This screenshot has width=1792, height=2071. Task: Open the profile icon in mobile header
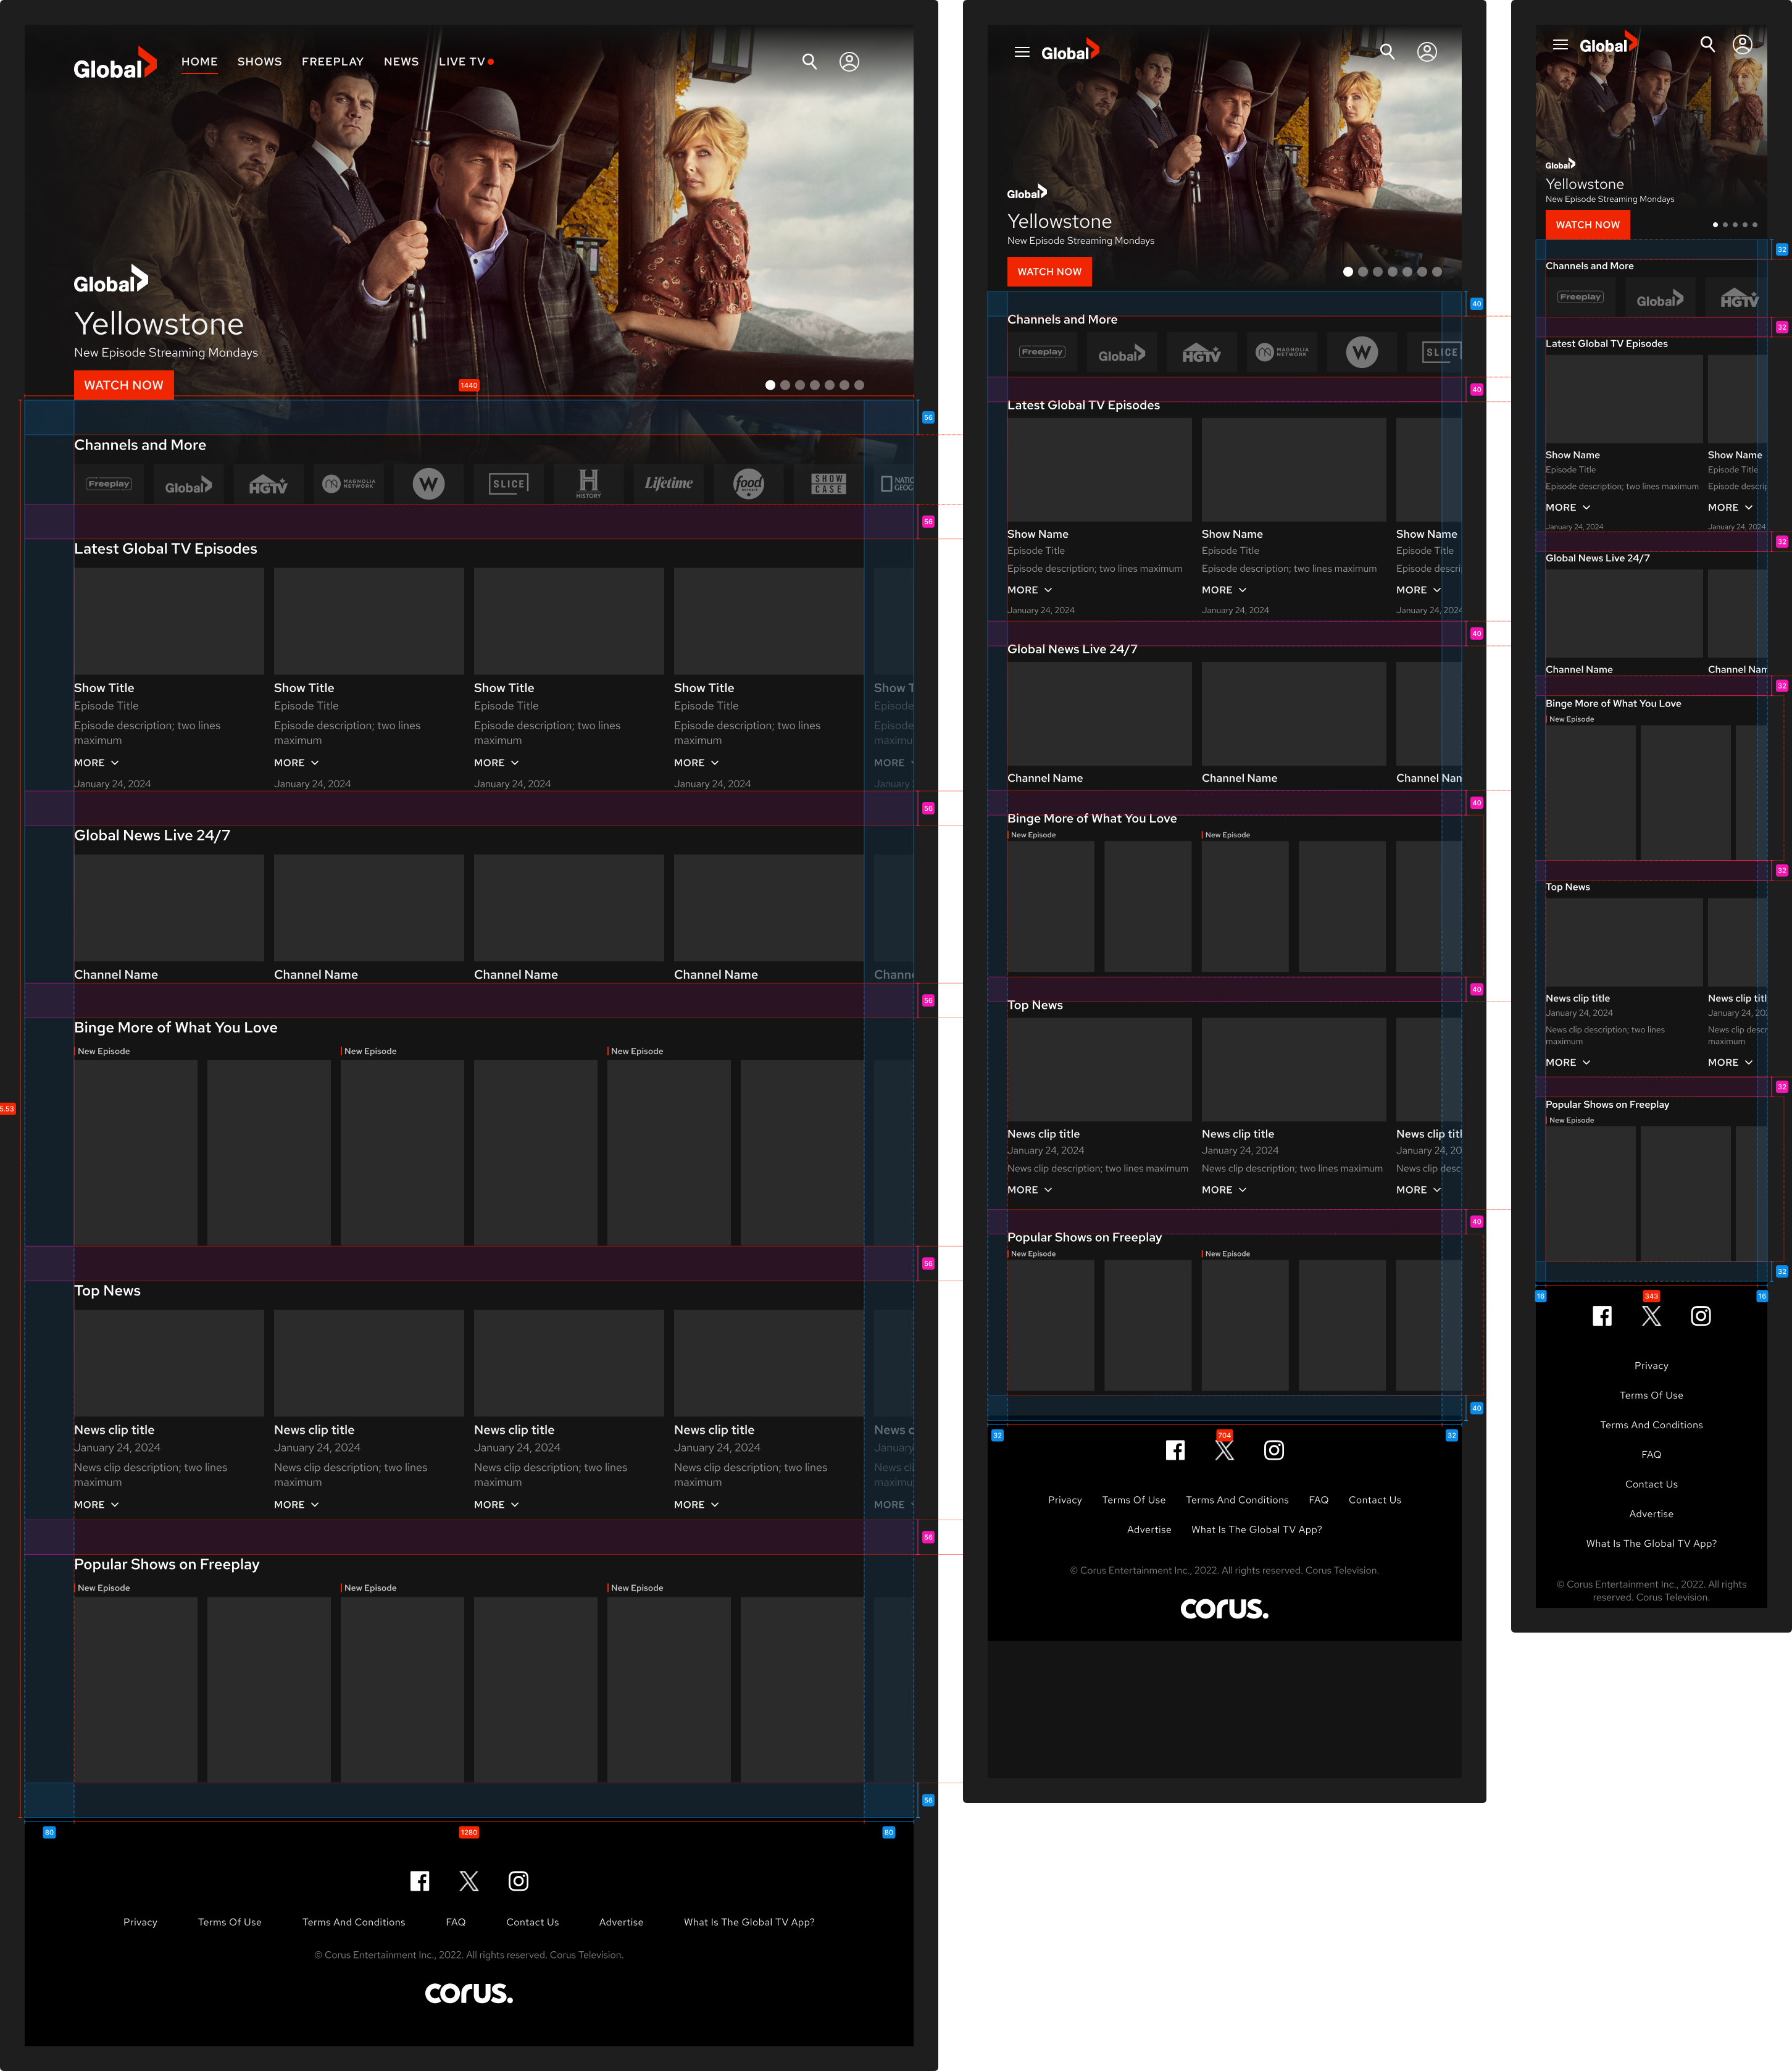point(1742,45)
